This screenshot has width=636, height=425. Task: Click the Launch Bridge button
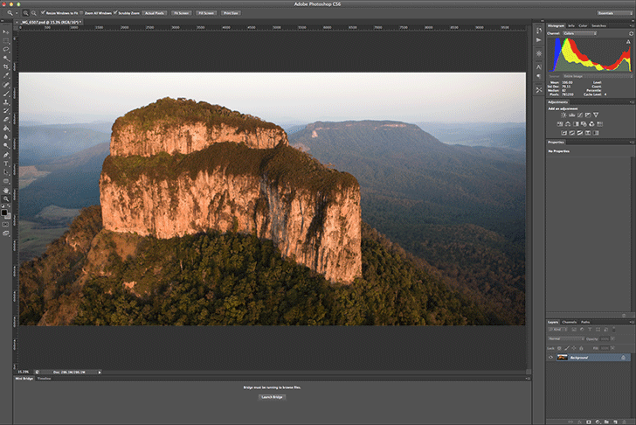[x=272, y=396]
